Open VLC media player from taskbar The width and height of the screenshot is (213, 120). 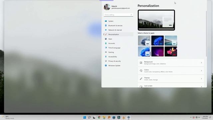pyautogui.click(x=123, y=117)
